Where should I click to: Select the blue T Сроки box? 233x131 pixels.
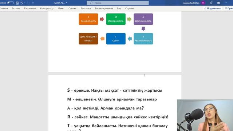(116, 39)
